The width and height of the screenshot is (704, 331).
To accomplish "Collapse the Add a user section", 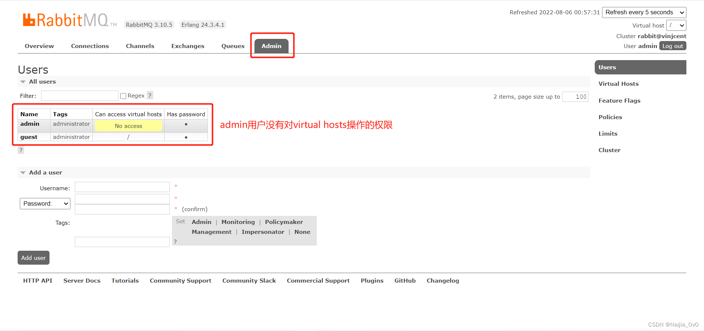I will click(45, 173).
